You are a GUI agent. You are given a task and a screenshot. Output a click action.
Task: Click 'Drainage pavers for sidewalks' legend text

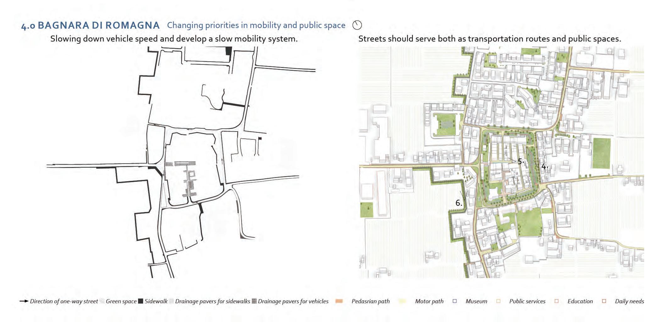pos(213,301)
